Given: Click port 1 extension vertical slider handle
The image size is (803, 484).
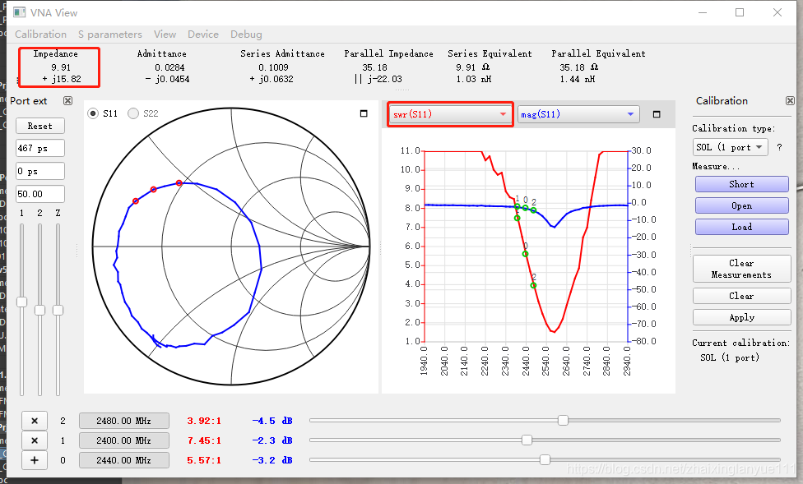Looking at the screenshot, I should click(x=21, y=302).
